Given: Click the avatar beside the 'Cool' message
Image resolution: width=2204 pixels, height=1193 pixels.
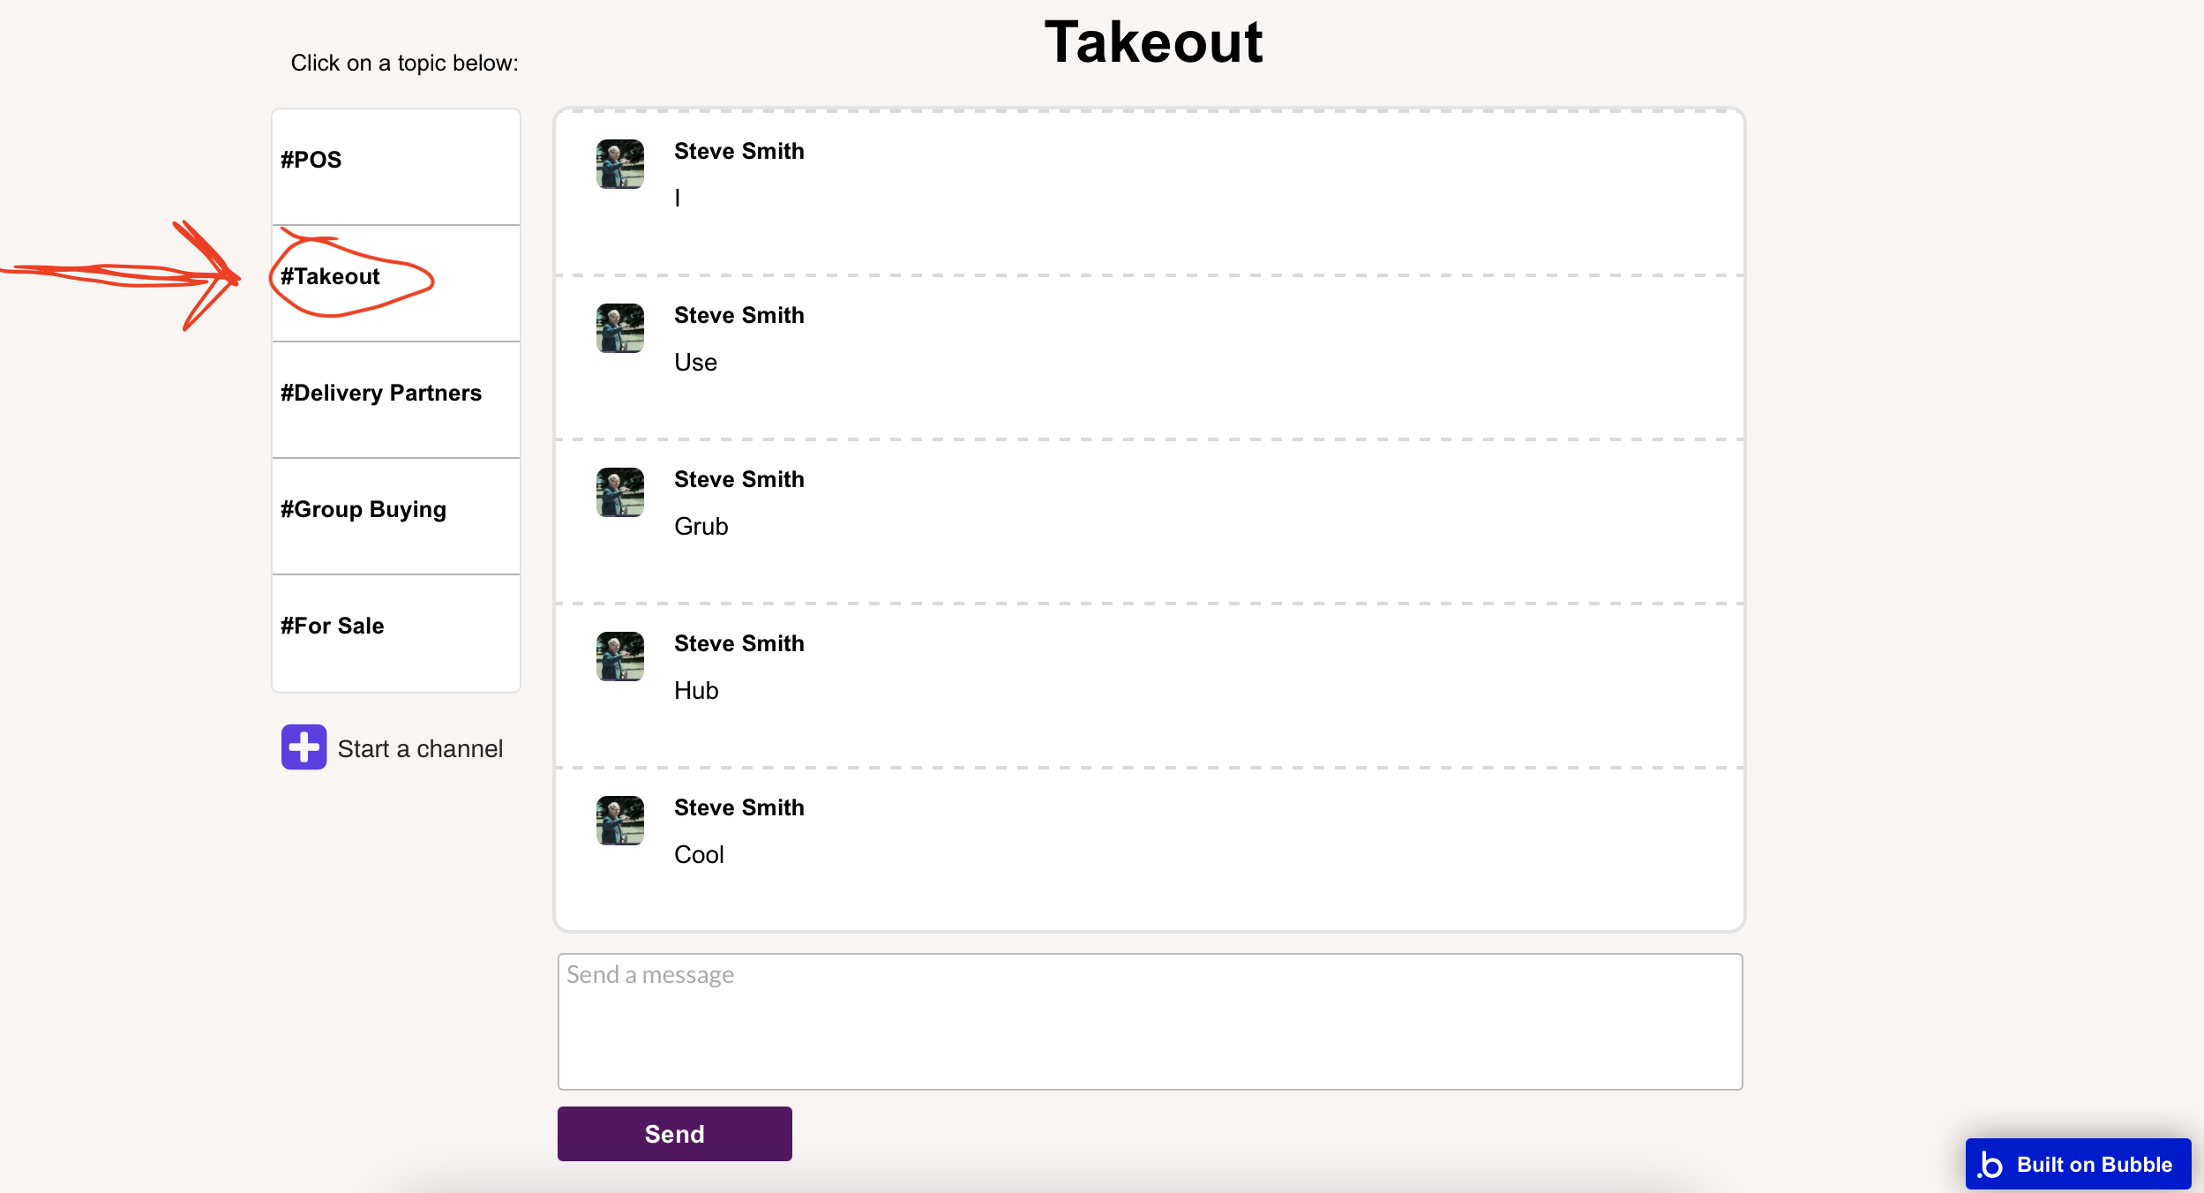Looking at the screenshot, I should (620, 821).
